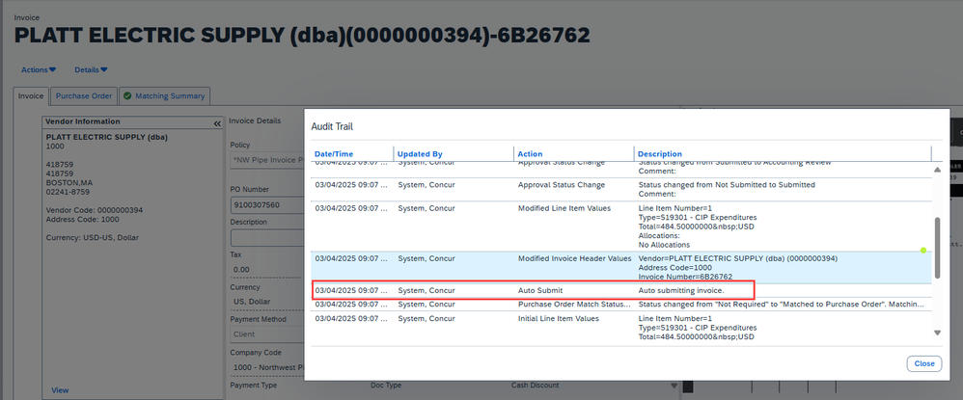The width and height of the screenshot is (963, 400).
Task: Click the Invoice Details heading
Action: point(255,120)
